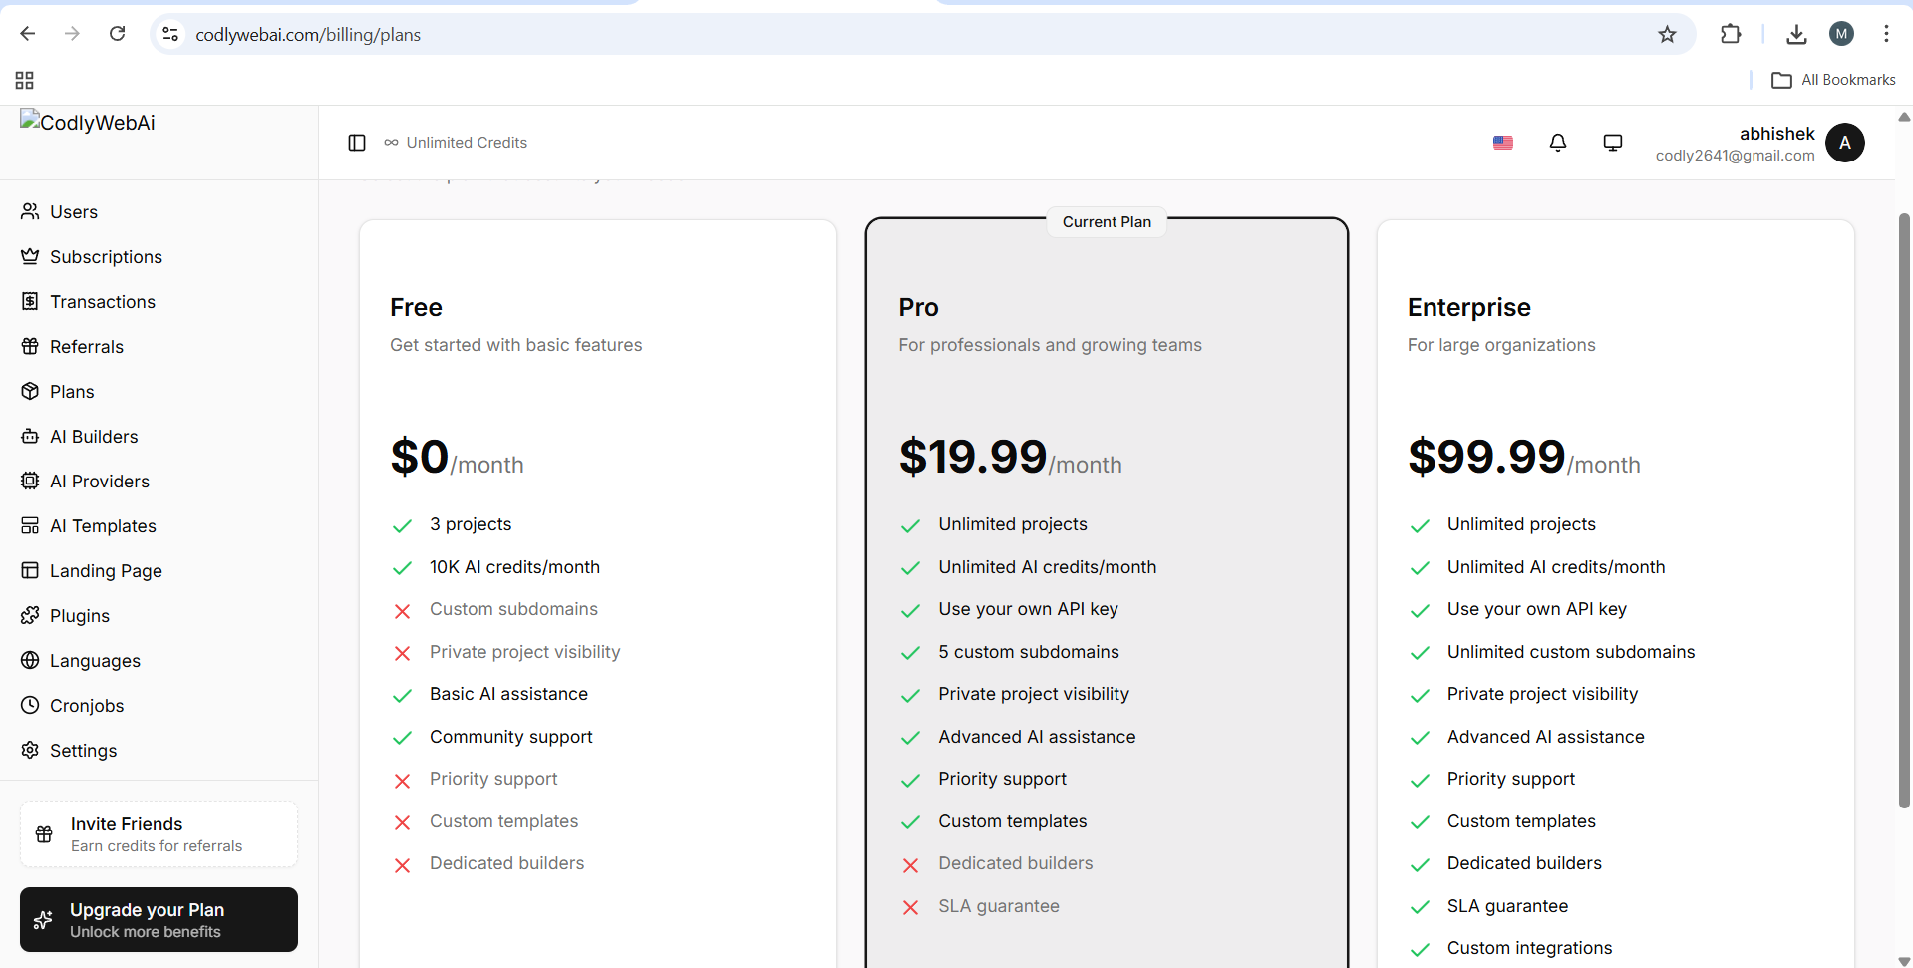Select the Plans cube icon
Viewport: 1913px width, 968px height.
[x=30, y=392]
